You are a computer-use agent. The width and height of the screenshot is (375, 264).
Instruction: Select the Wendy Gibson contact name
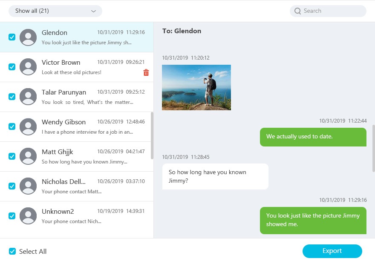pos(63,122)
